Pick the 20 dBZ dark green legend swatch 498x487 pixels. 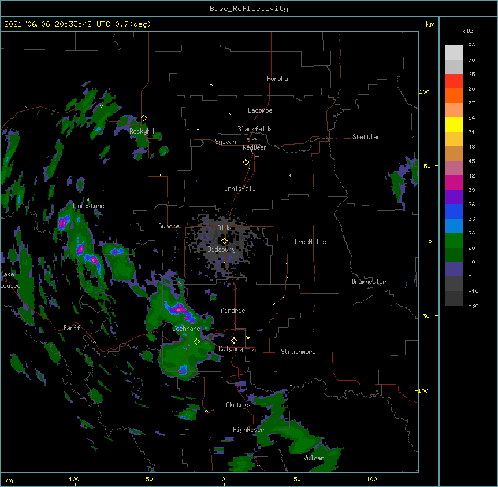click(x=454, y=255)
